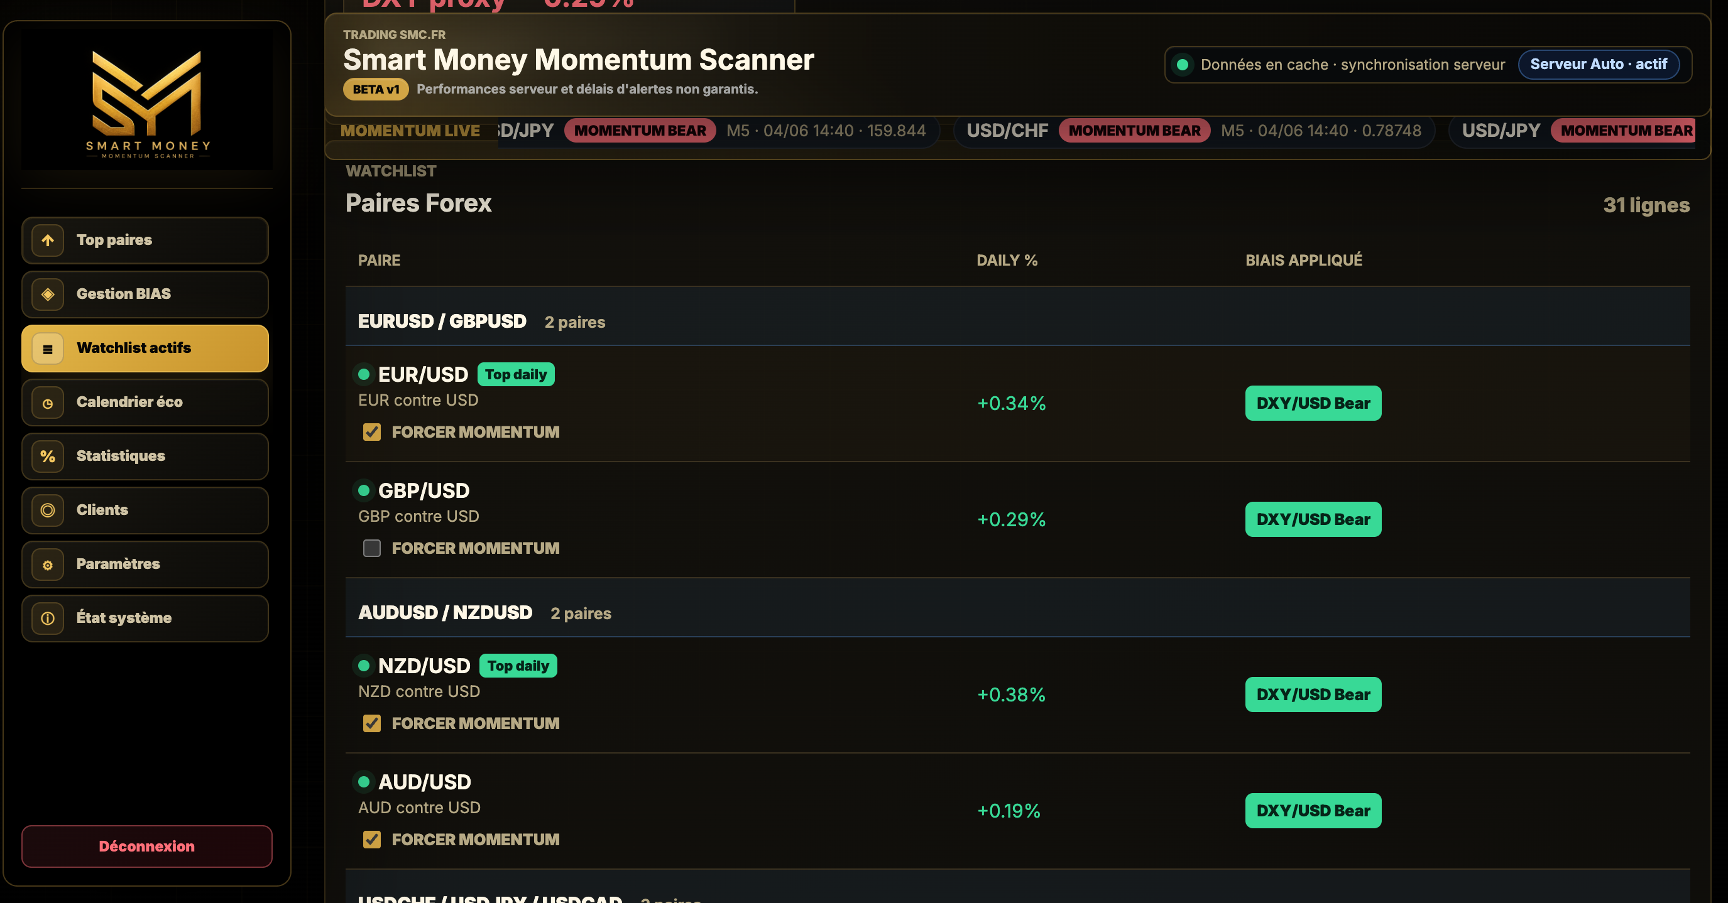Click the green server status dot
Image resolution: width=1728 pixels, height=903 pixels.
pos(1183,65)
